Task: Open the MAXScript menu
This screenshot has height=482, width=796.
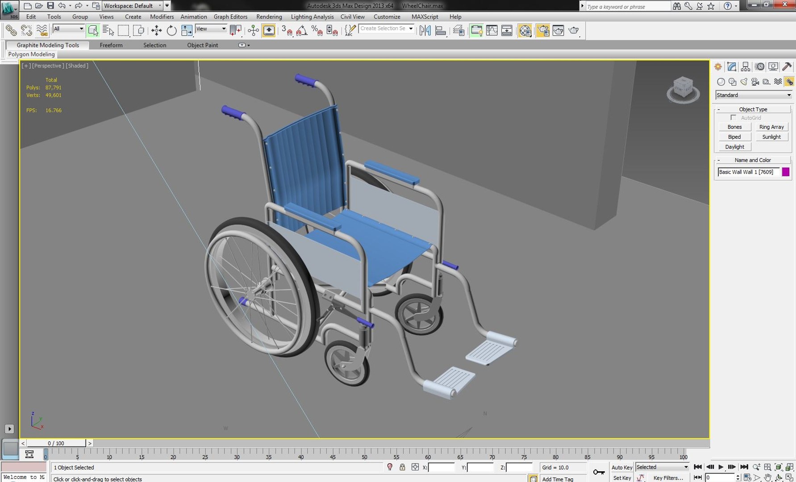Action: coord(425,17)
